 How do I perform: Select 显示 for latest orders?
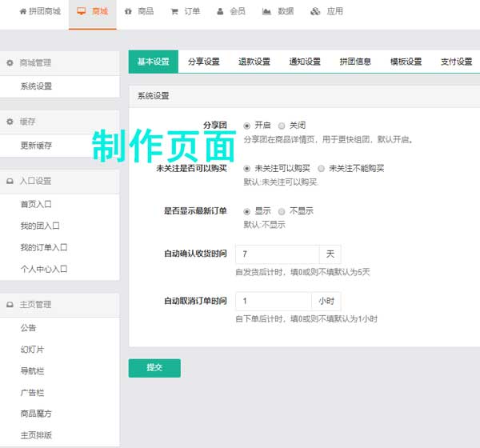246,211
